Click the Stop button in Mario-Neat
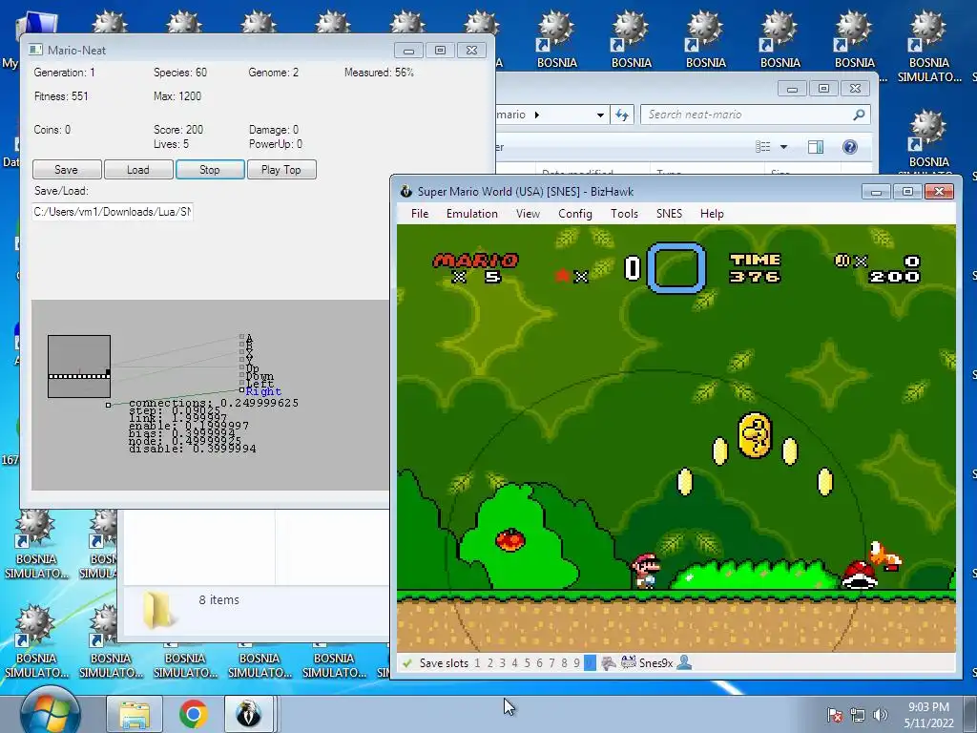The width and height of the screenshot is (977, 733). pyautogui.click(x=210, y=170)
